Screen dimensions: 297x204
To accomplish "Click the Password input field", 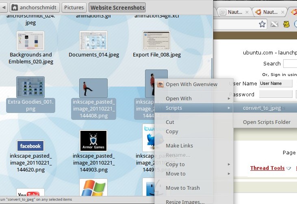I will pyautogui.click(x=275, y=94).
